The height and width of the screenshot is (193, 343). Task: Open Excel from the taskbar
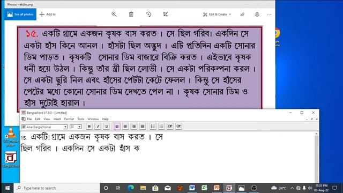point(204,188)
